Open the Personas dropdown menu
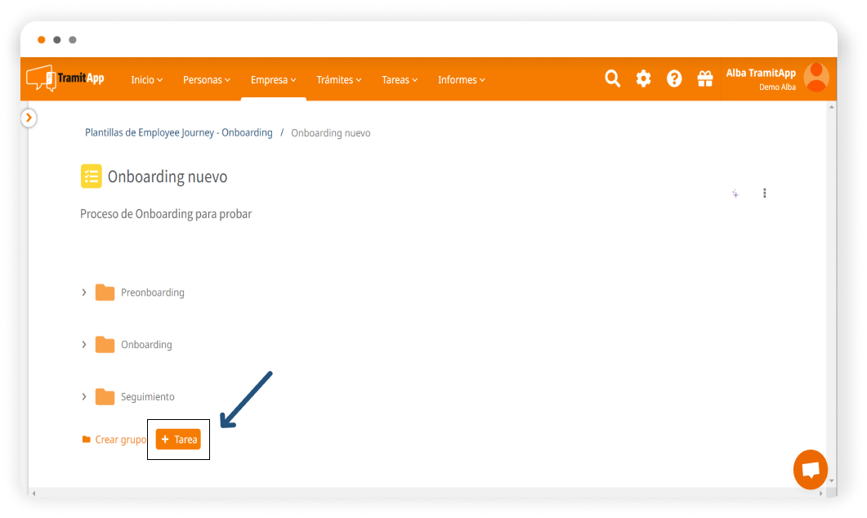This screenshot has height=518, width=867. click(206, 80)
